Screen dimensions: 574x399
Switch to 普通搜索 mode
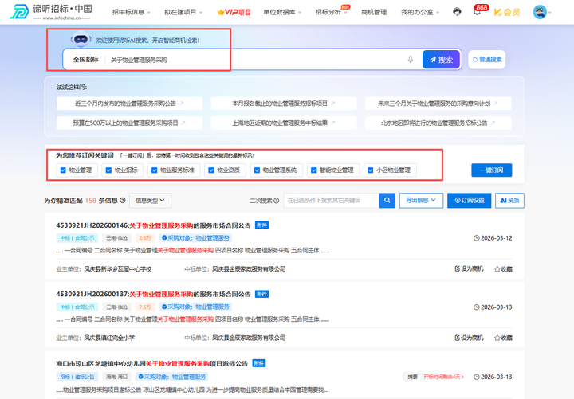pos(486,59)
